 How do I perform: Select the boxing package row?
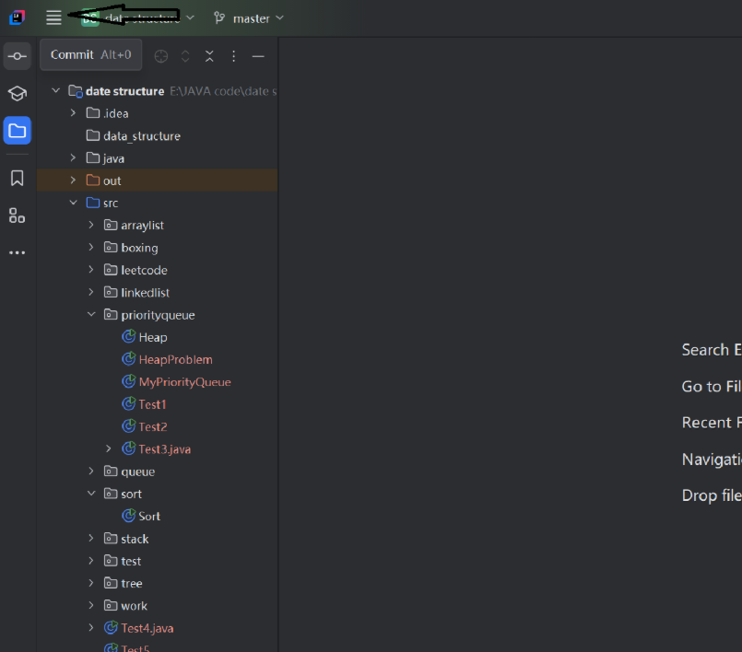tap(157, 248)
